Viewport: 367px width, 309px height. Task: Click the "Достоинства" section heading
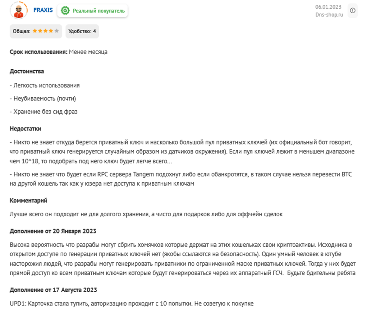[x=27, y=71]
